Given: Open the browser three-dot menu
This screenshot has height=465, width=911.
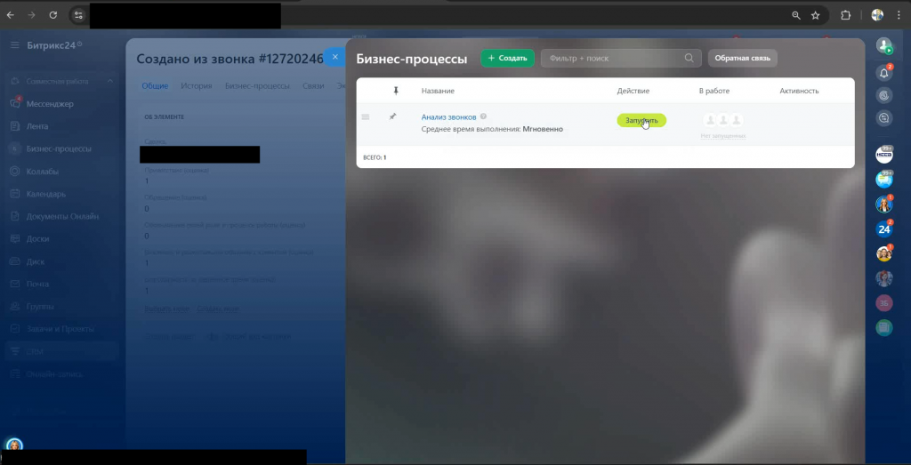Looking at the screenshot, I should coord(899,16).
